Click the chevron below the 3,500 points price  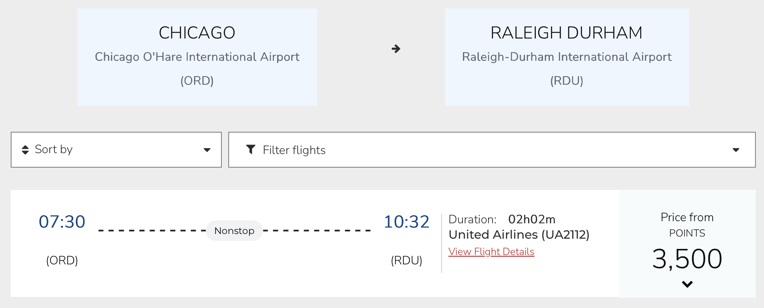[687, 283]
